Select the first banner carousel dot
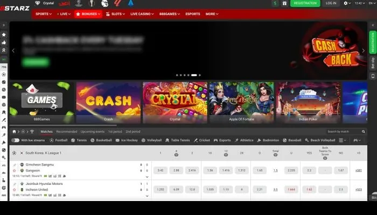377x215 pixels. (x=177, y=75)
